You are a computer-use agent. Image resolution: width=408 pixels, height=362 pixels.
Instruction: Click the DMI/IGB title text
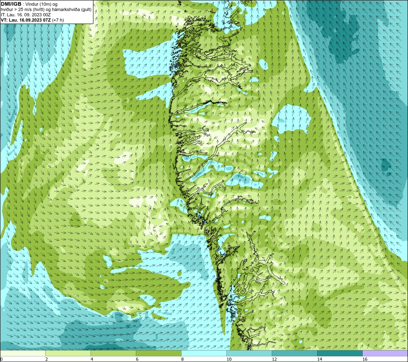pyautogui.click(x=11, y=4)
